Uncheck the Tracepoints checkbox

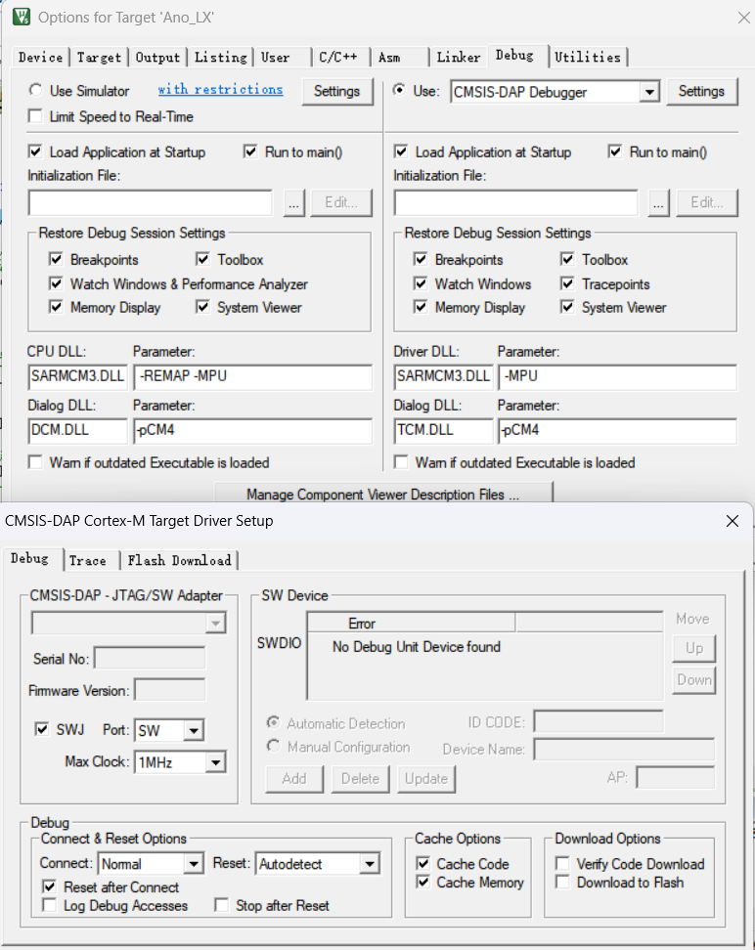pyautogui.click(x=567, y=283)
